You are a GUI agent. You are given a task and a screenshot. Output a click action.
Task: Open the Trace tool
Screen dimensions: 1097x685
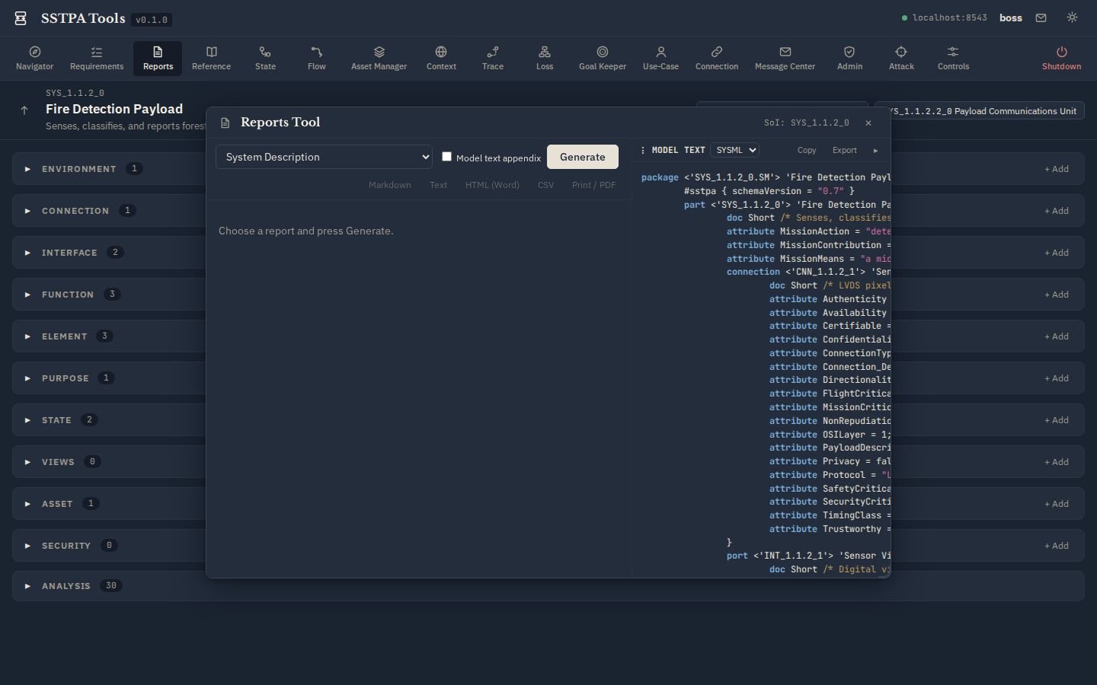coord(493,59)
